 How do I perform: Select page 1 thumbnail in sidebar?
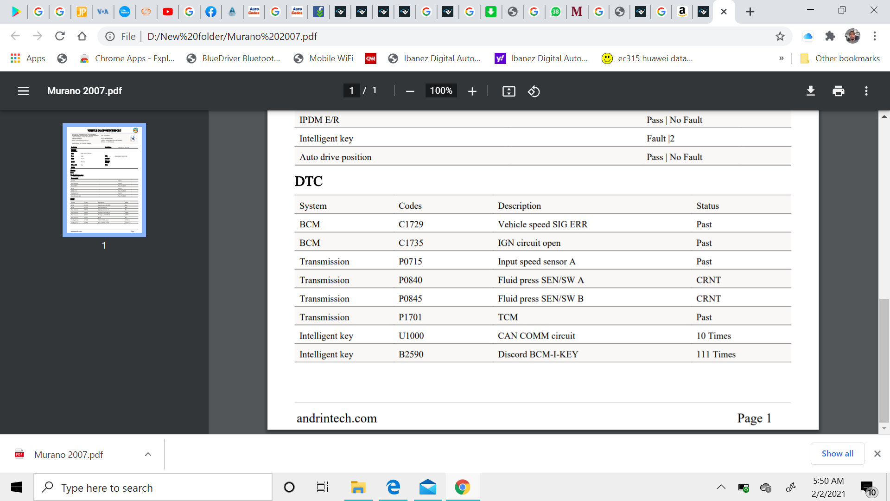click(x=104, y=180)
